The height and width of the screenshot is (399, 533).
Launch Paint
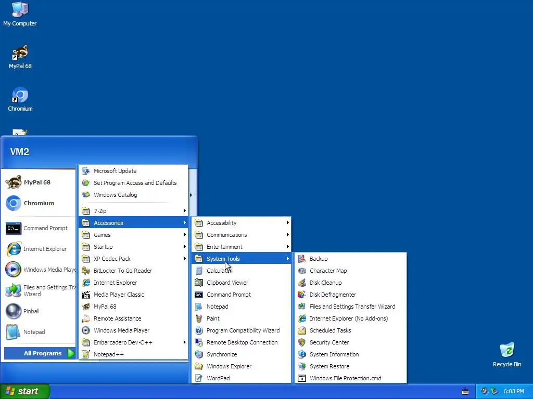click(242, 318)
